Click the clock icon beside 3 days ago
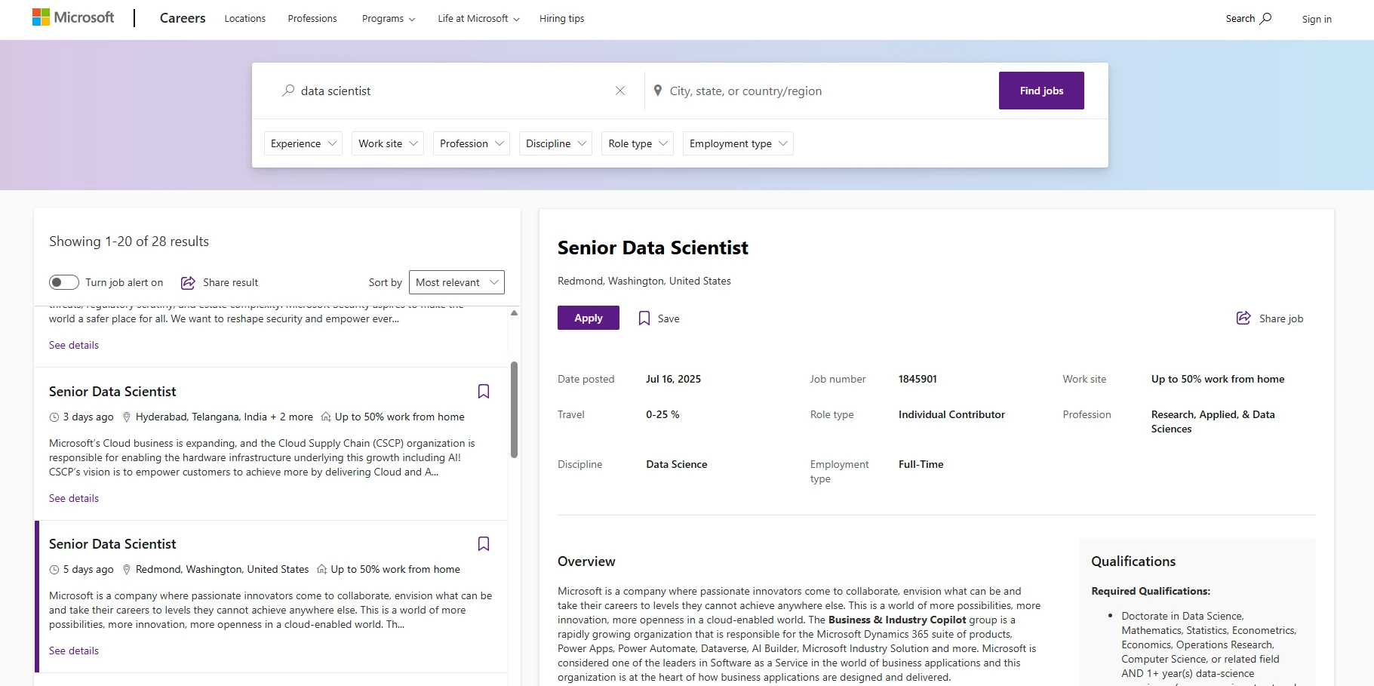Viewport: 1374px width, 686px height. click(54, 417)
